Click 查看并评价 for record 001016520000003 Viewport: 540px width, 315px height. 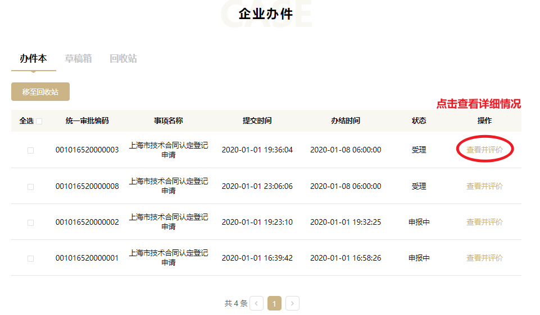[484, 150]
